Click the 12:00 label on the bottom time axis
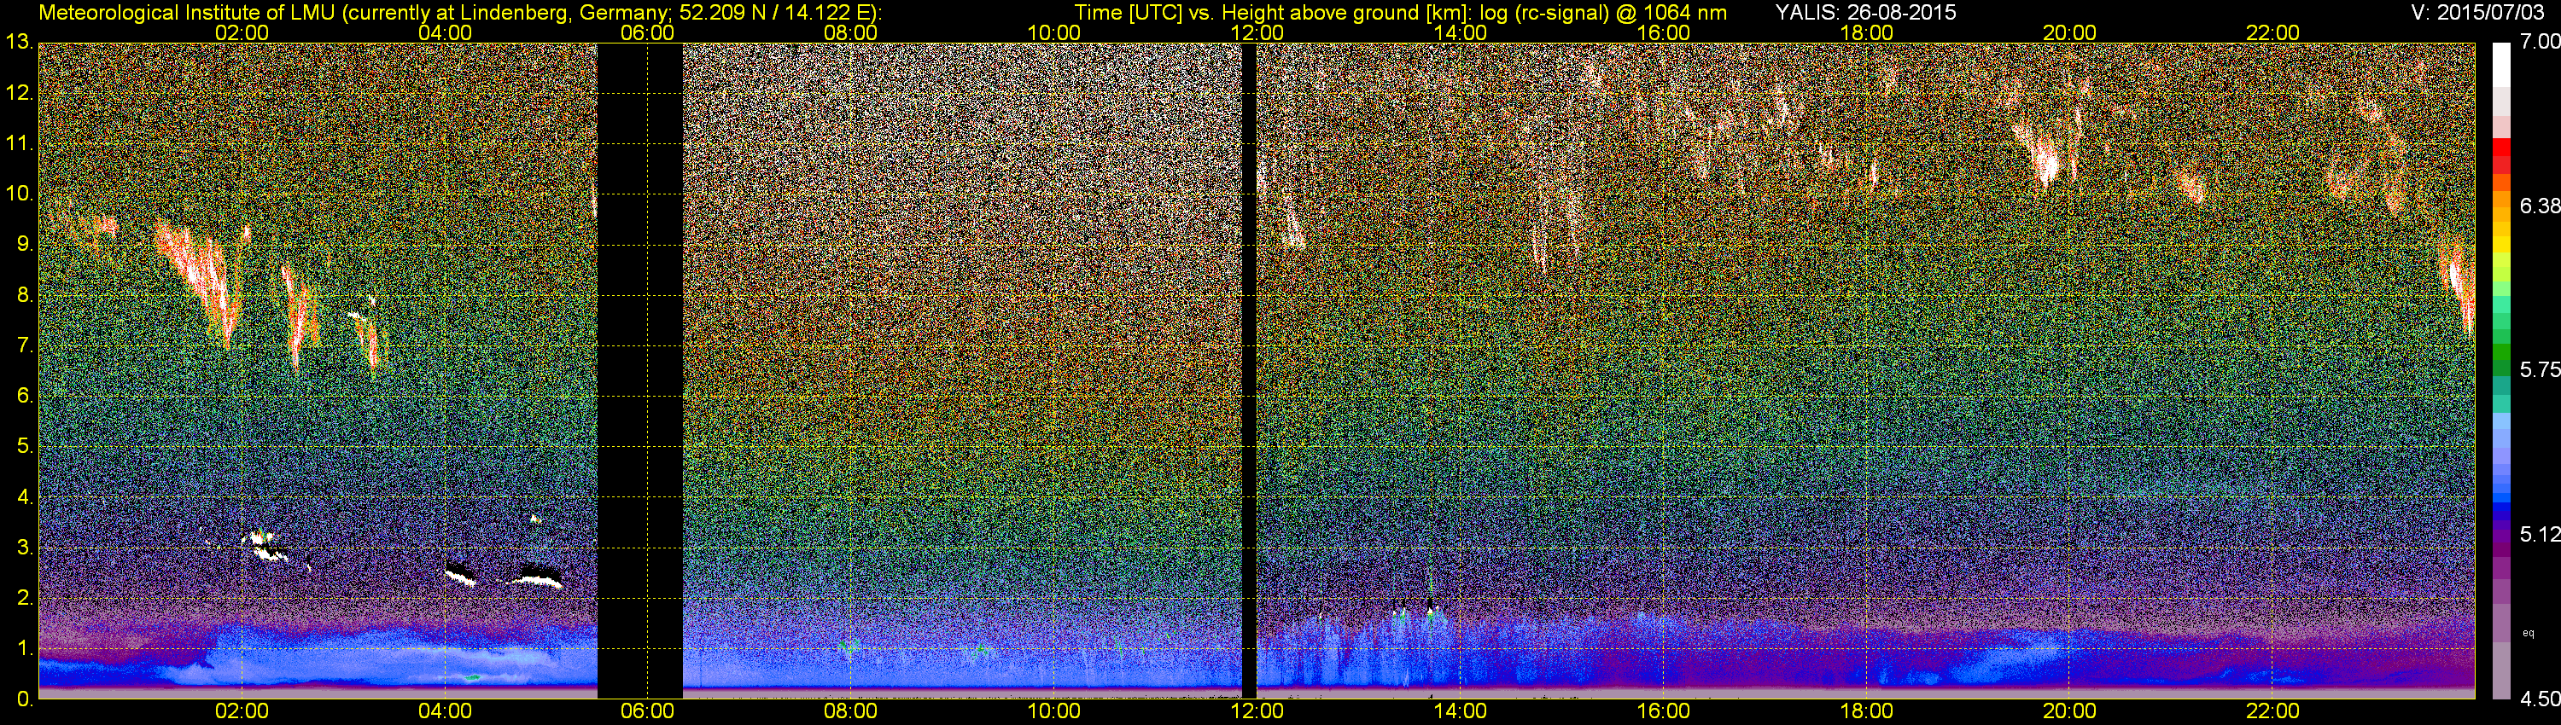This screenshot has height=725, width=2561. click(x=1257, y=712)
